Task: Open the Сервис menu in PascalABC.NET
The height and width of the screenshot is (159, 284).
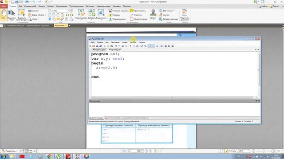Action: 125,42
